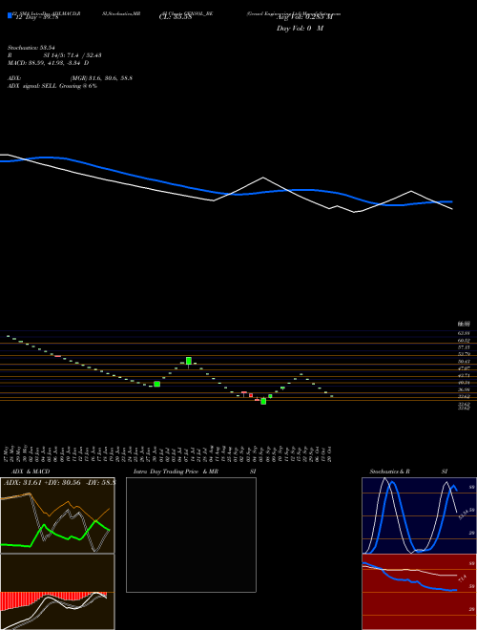477x630 pixels.
Task: Open the red MACD histogram panel
Action: point(57,592)
